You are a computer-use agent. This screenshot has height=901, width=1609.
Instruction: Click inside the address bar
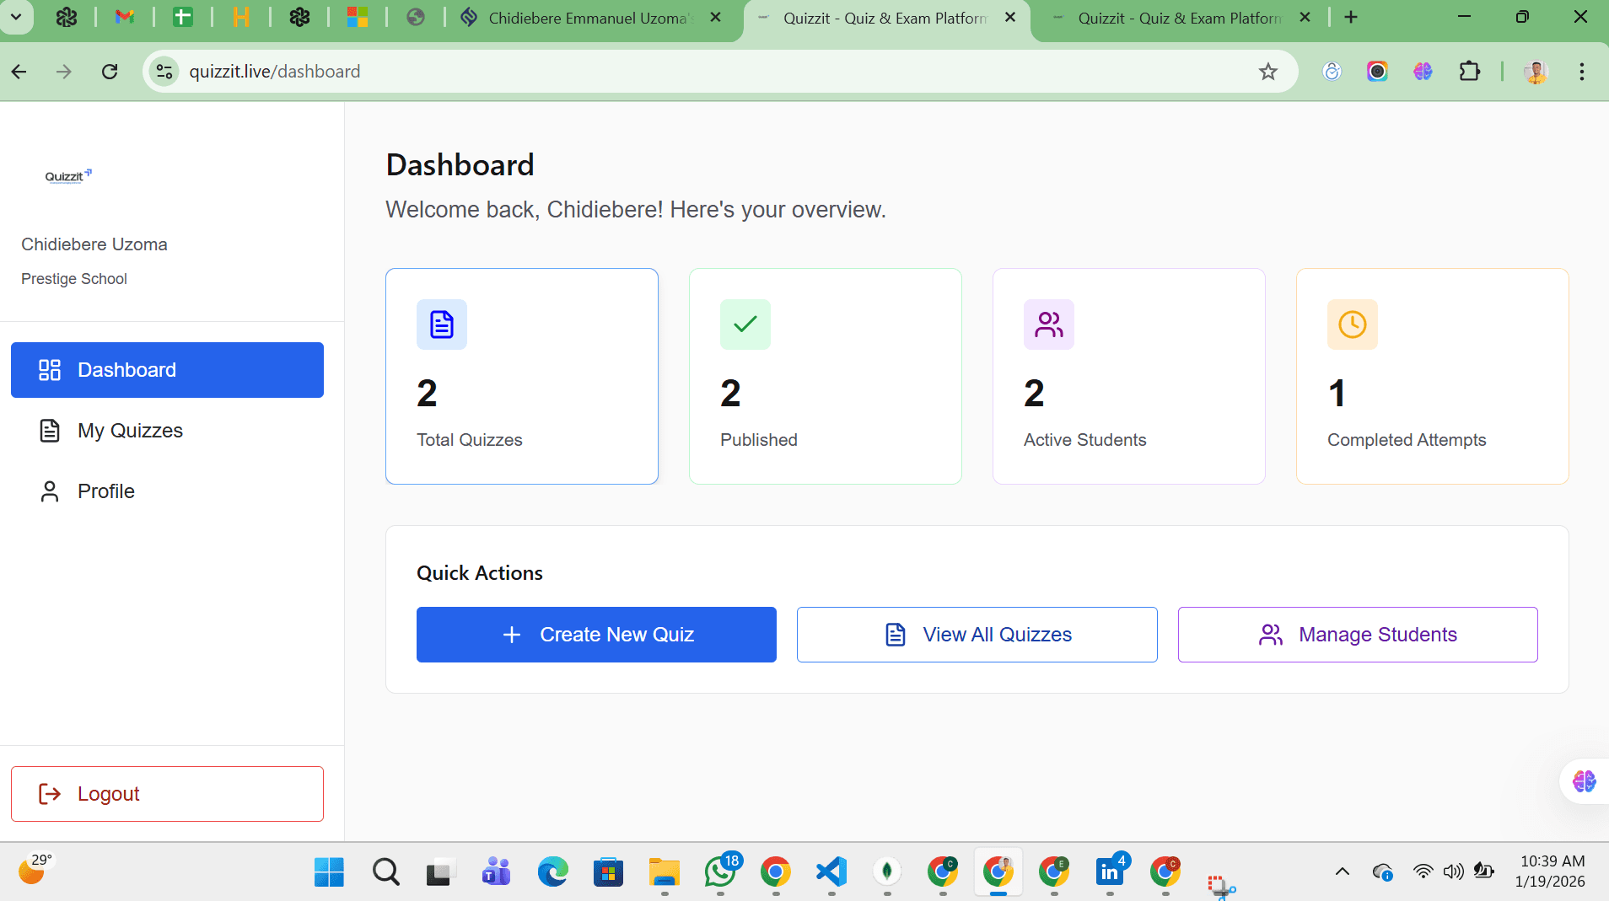point(590,71)
